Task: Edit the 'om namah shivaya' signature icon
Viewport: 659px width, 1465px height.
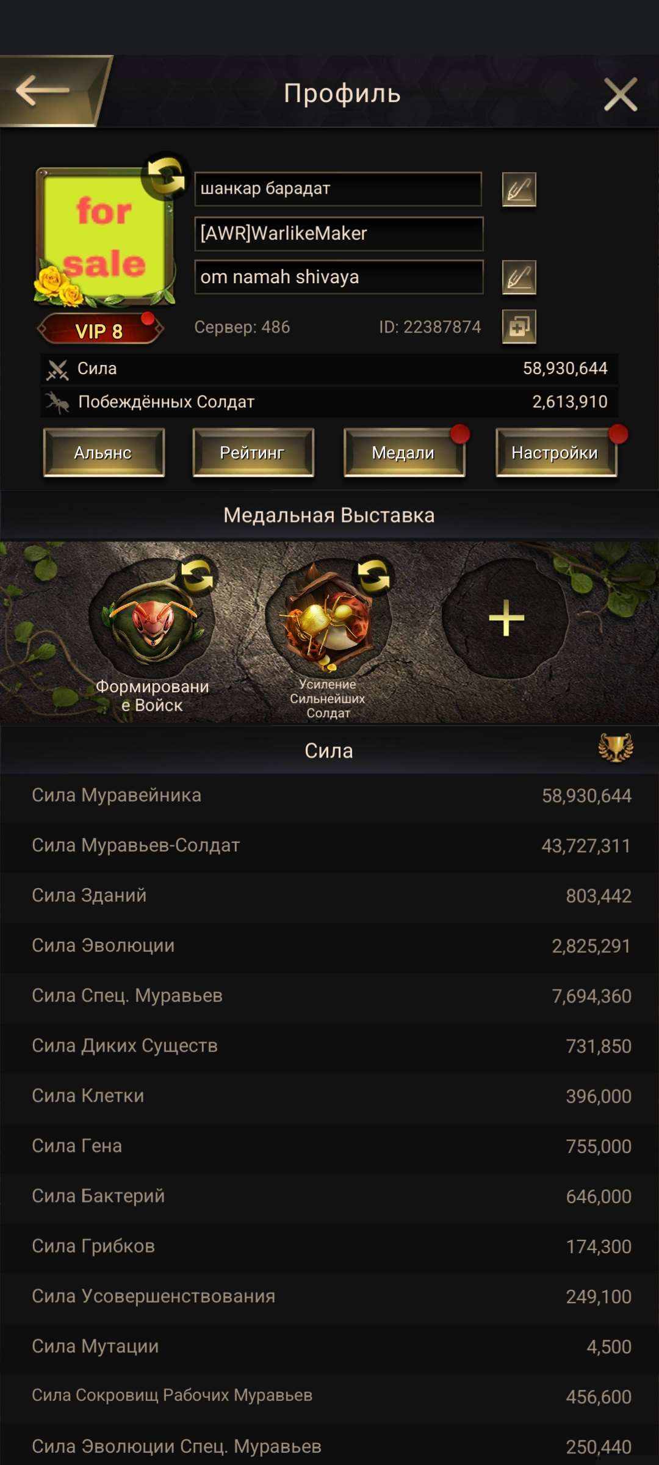Action: [519, 277]
